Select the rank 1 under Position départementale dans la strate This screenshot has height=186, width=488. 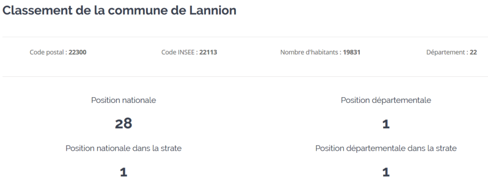point(386,172)
